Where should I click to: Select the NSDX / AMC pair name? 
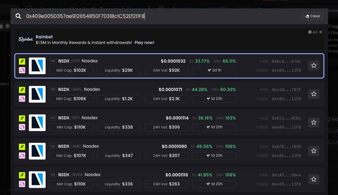pos(70,146)
